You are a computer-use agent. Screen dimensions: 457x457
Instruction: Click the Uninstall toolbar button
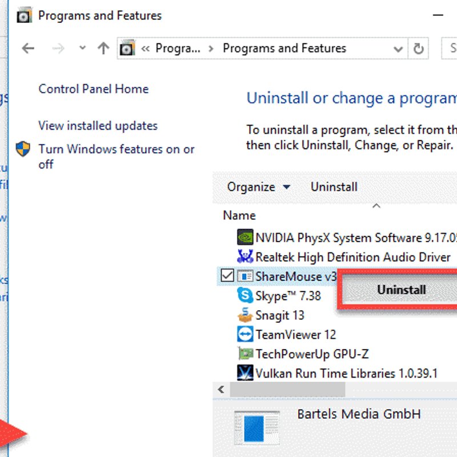point(334,187)
